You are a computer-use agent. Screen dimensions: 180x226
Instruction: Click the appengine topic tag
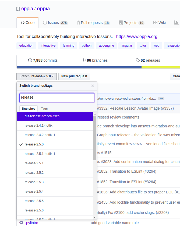coord(107,46)
